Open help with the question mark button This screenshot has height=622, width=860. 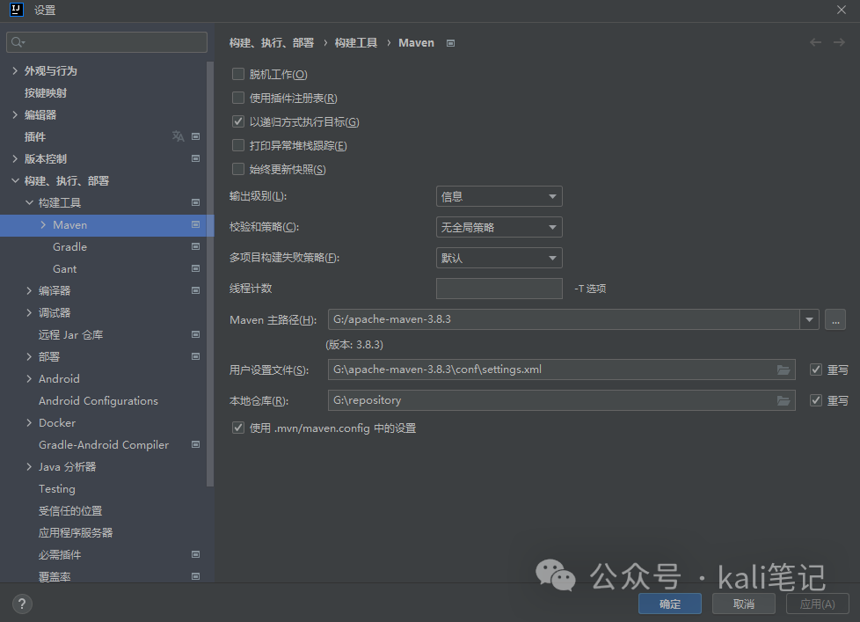(22, 604)
